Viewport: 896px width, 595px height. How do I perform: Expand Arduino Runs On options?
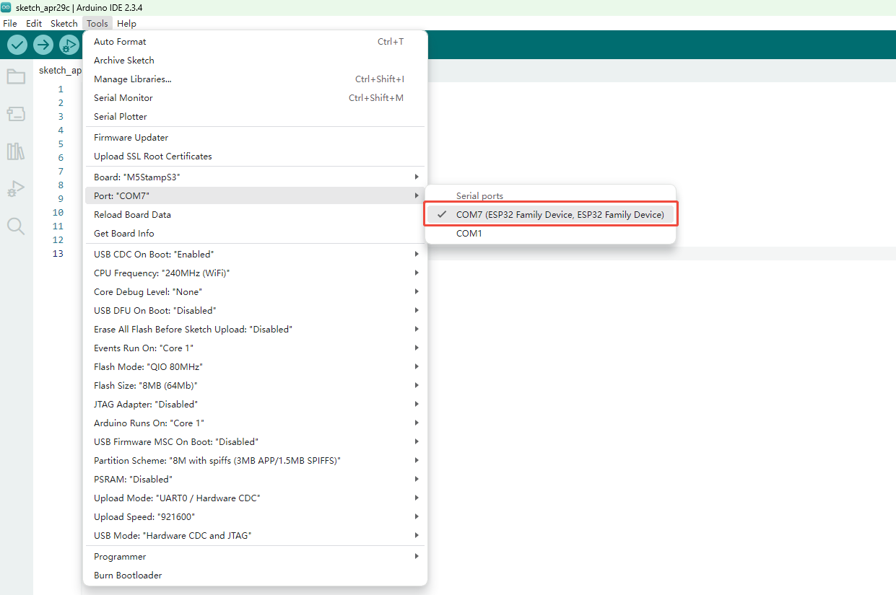pos(256,423)
